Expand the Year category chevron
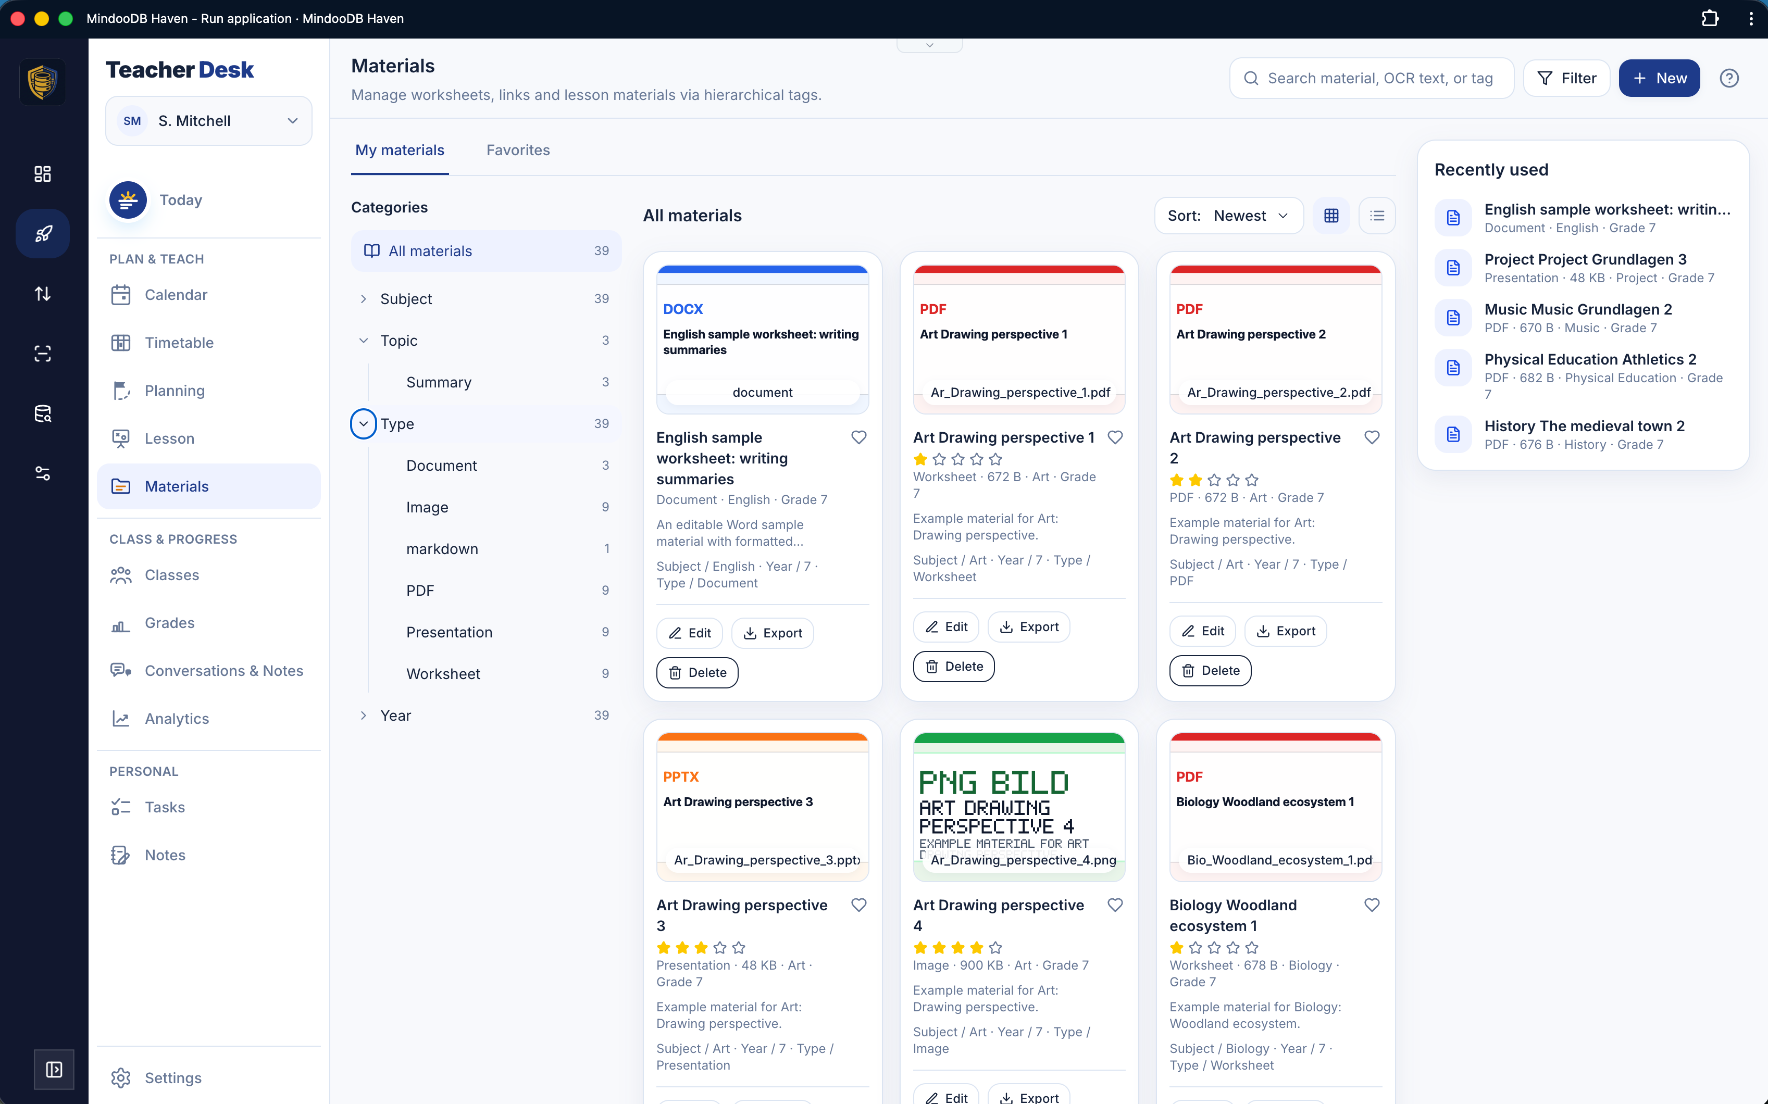This screenshot has height=1104, width=1768. click(x=363, y=716)
